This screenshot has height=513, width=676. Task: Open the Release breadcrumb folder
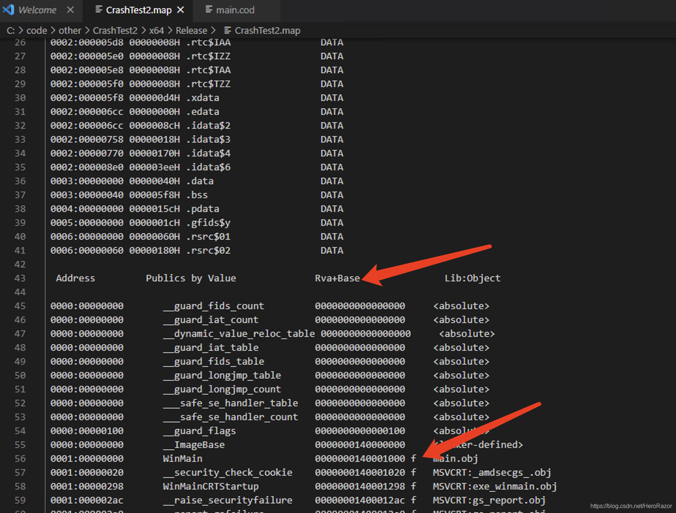[x=191, y=30]
